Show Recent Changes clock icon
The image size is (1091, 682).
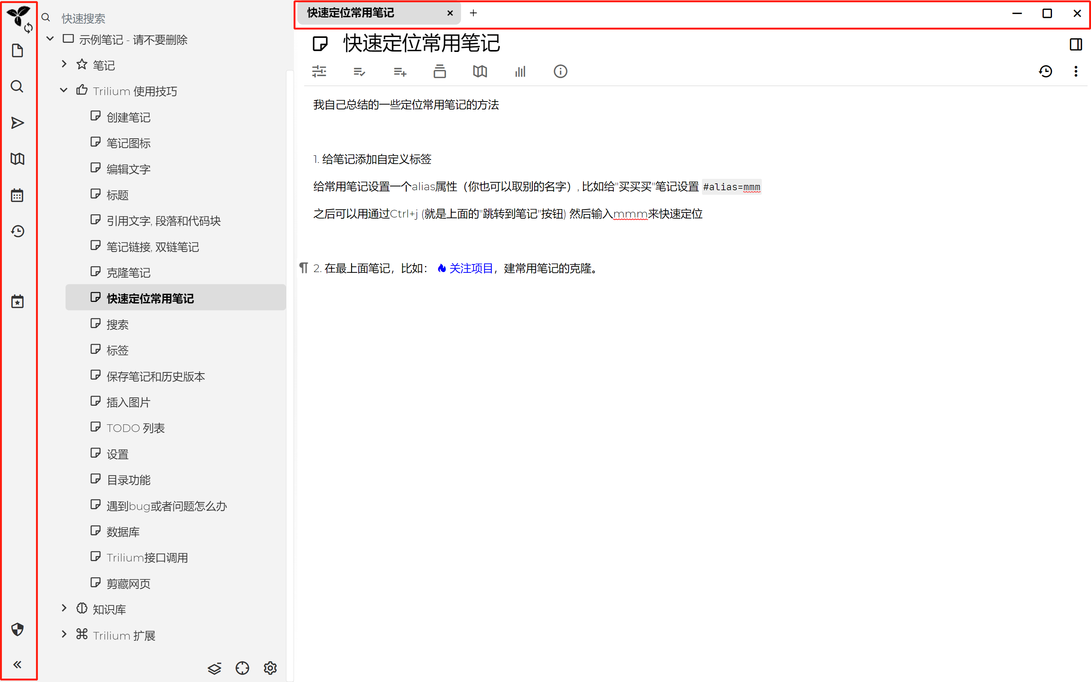click(17, 231)
